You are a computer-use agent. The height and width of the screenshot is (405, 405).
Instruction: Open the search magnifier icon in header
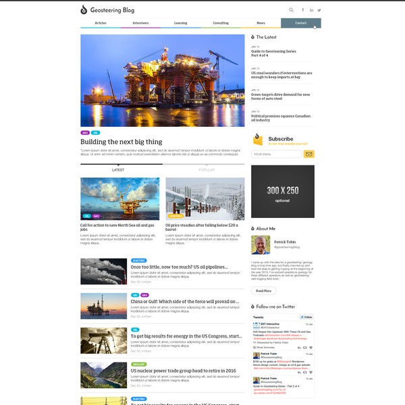(x=291, y=10)
